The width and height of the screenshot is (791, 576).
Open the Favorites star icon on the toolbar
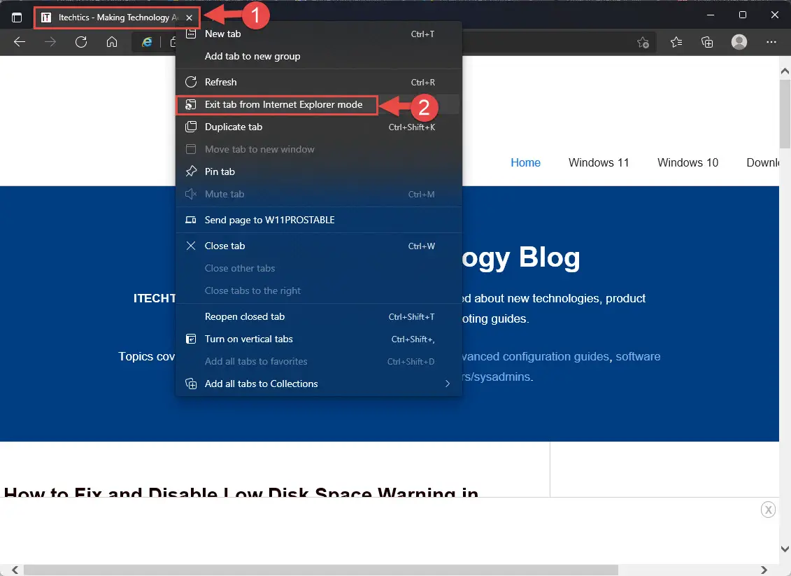pos(676,42)
